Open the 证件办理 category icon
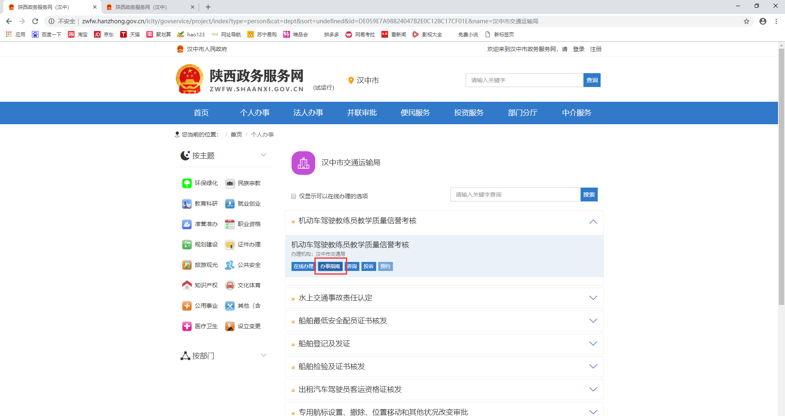Image resolution: width=785 pixels, height=416 pixels. [230, 244]
